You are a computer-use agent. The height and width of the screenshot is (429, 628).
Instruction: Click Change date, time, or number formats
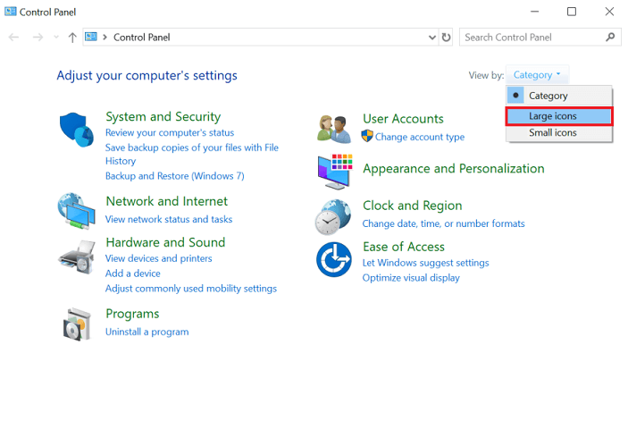443,223
